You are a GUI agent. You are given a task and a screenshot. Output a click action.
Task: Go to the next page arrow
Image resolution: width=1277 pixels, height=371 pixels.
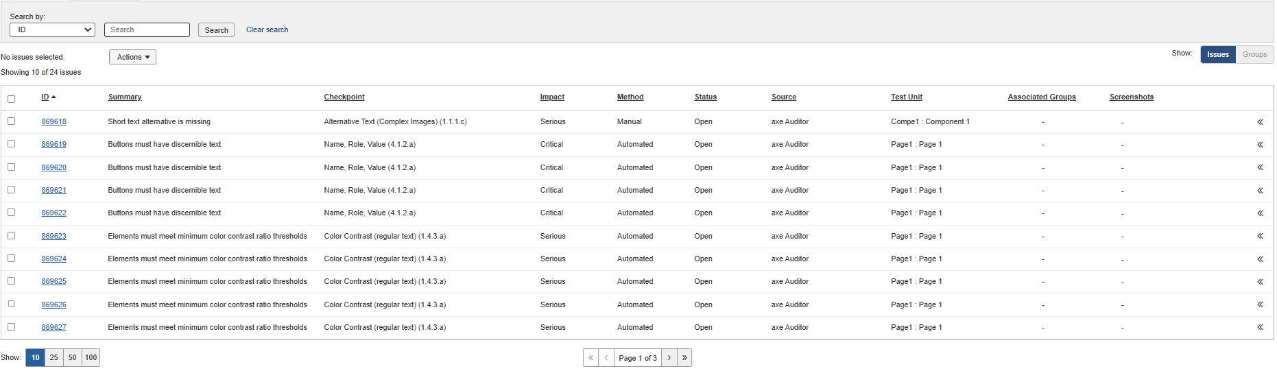pyautogui.click(x=669, y=358)
